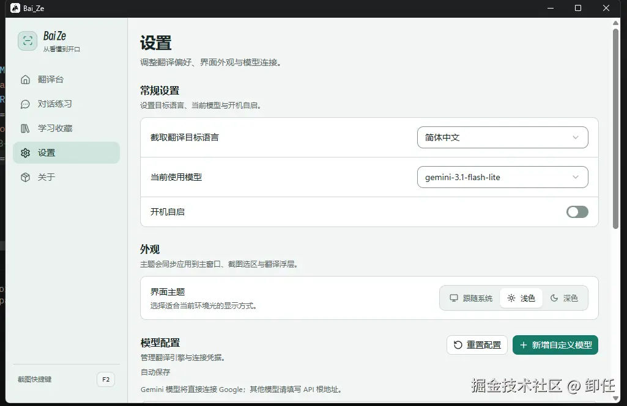627x406 pixels.
Task: Click the 自动保存 text
Action: (x=155, y=372)
